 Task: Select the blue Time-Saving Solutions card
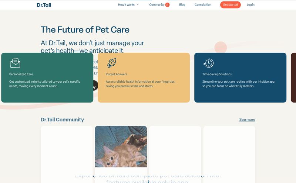pyautogui.click(x=240, y=77)
